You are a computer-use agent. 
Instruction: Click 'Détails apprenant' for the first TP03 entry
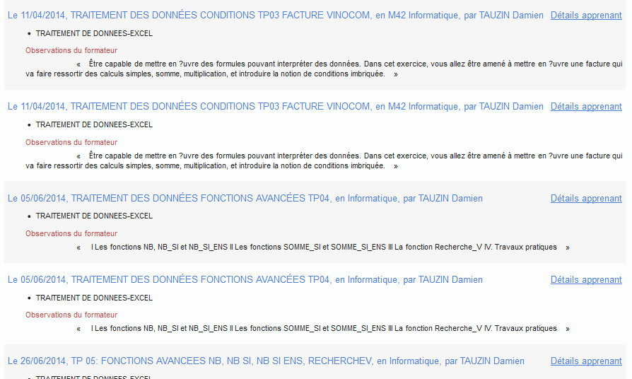[586, 15]
